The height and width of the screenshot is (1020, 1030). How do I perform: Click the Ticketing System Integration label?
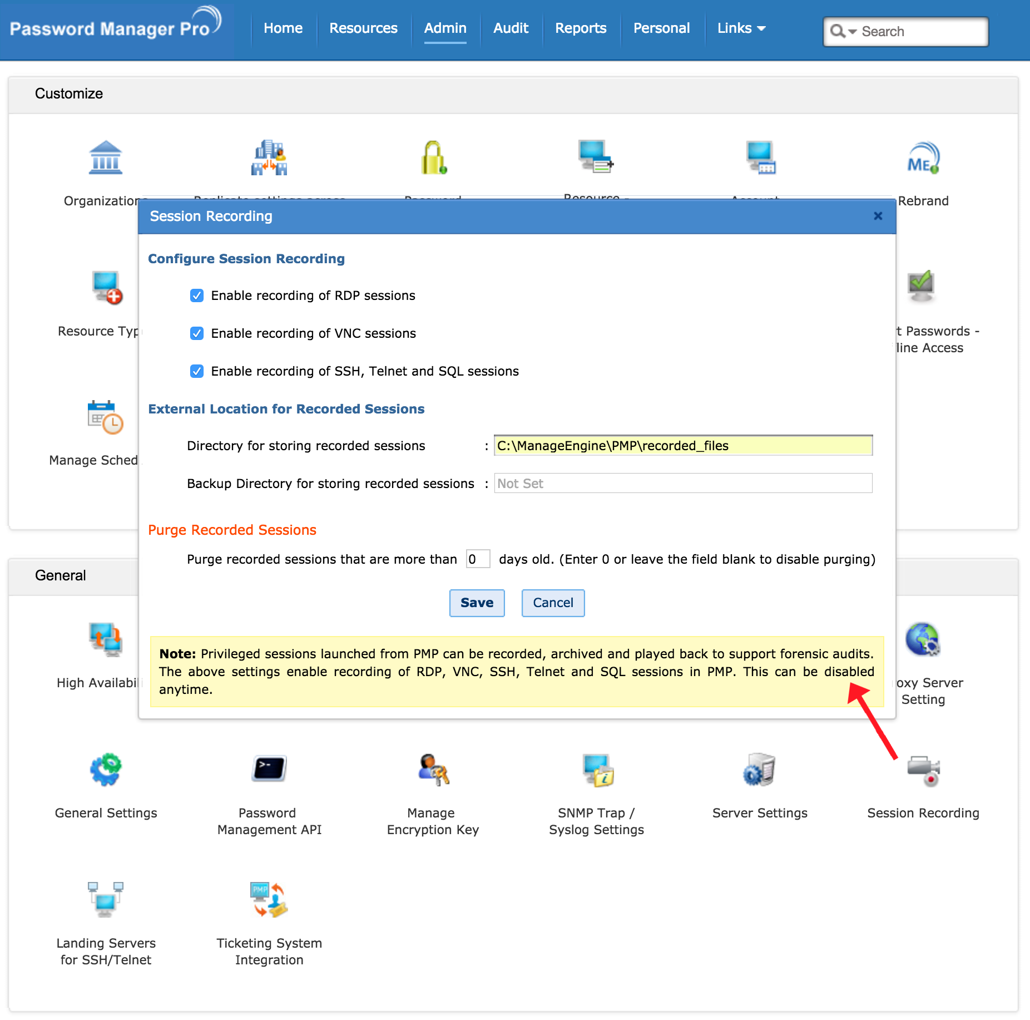click(x=270, y=952)
